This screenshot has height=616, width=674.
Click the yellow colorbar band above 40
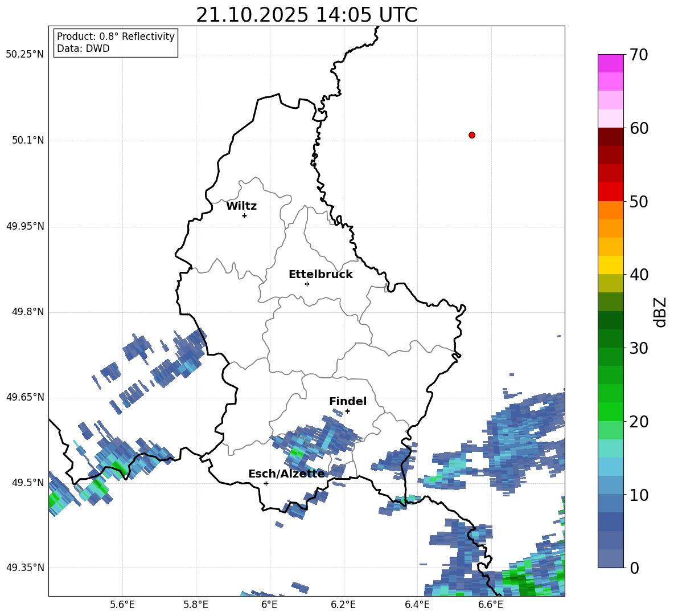tap(610, 265)
